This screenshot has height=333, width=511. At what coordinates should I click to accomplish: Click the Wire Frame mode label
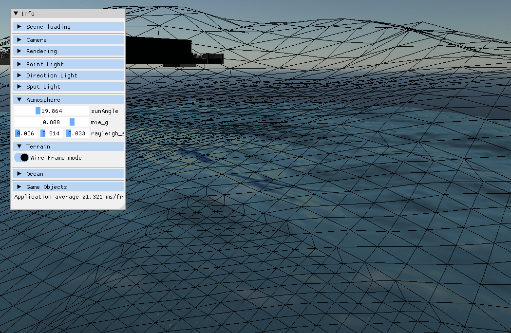[x=56, y=158]
